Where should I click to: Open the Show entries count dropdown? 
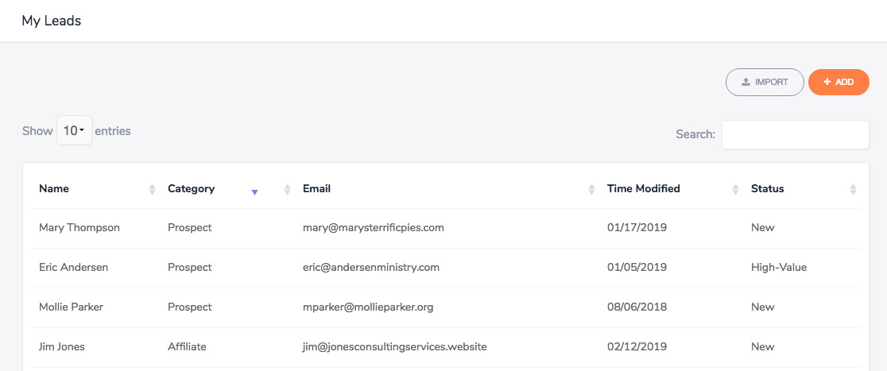point(74,130)
